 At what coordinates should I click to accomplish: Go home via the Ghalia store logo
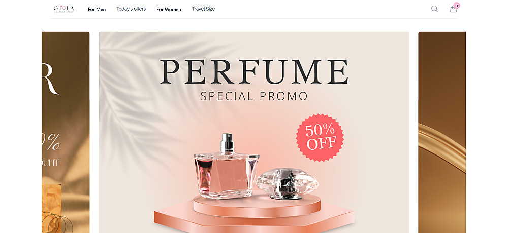tap(63, 9)
